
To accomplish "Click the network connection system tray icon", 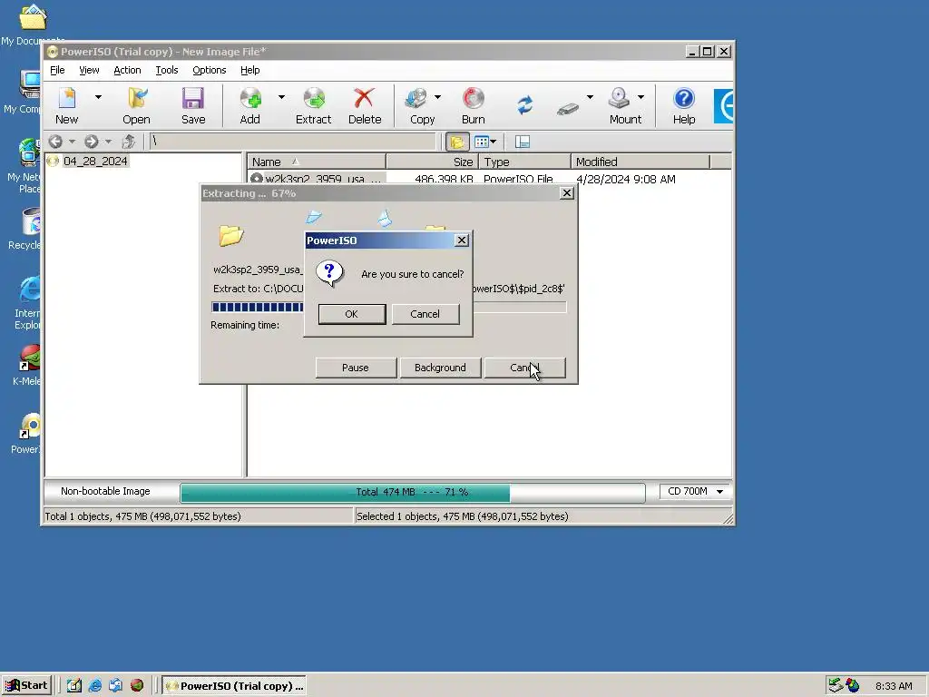I will pyautogui.click(x=836, y=686).
